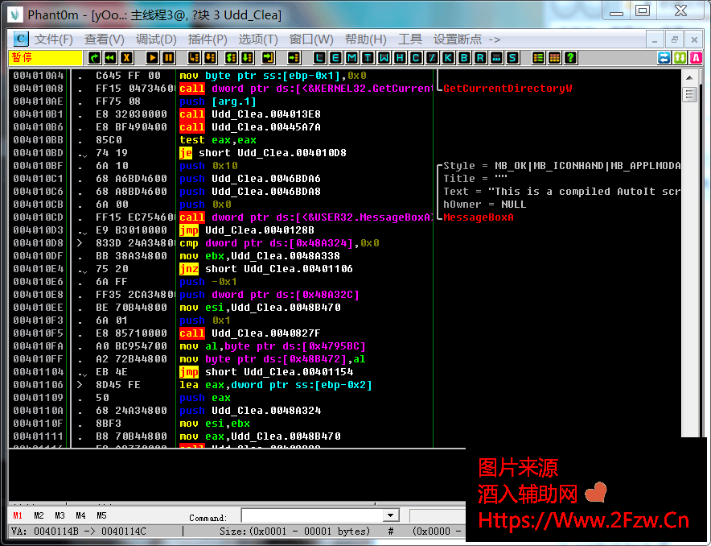Image resolution: width=711 pixels, height=546 pixels.
Task: Open the Log window via L icon
Action: point(319,57)
